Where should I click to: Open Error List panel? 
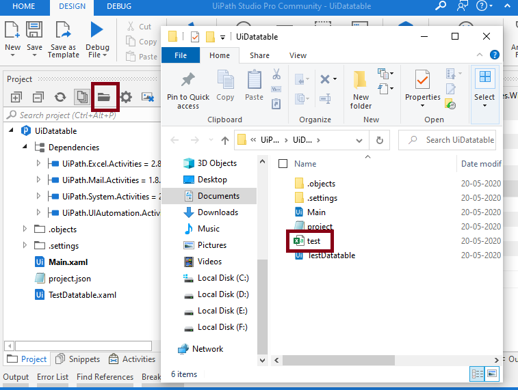[53, 377]
